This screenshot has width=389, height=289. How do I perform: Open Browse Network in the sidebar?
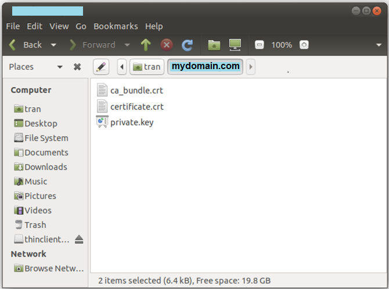49,268
